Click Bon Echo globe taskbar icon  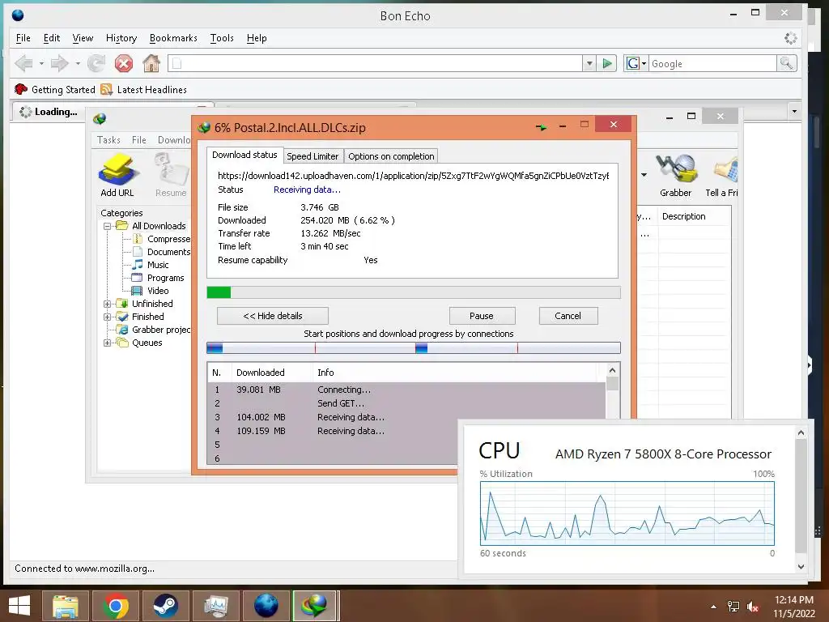point(266,606)
